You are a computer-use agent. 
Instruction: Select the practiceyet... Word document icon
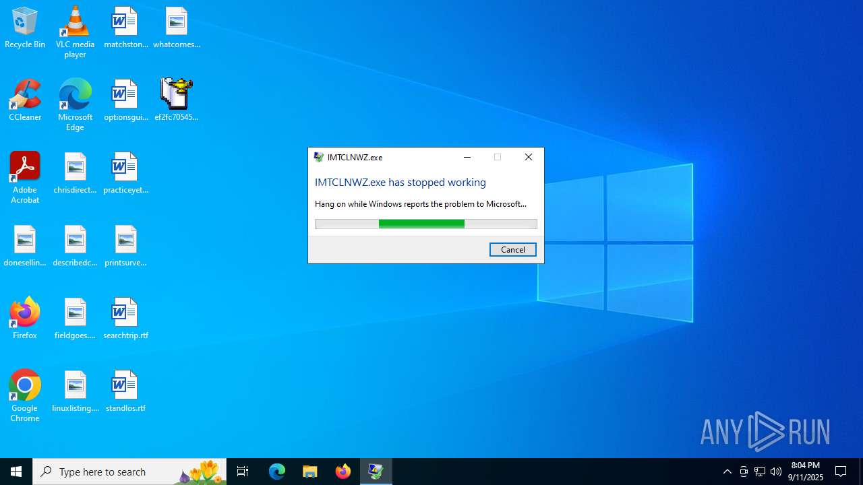coord(125,173)
